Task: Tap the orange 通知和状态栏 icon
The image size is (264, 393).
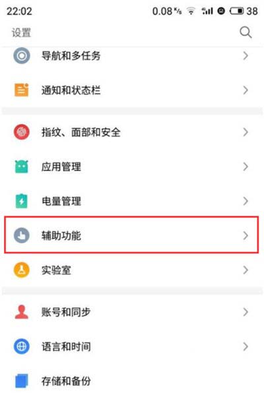Action: [22, 90]
